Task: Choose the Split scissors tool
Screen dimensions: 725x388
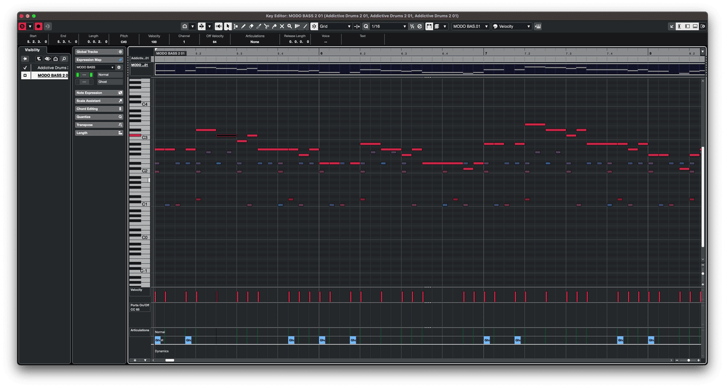Action: 268,26
